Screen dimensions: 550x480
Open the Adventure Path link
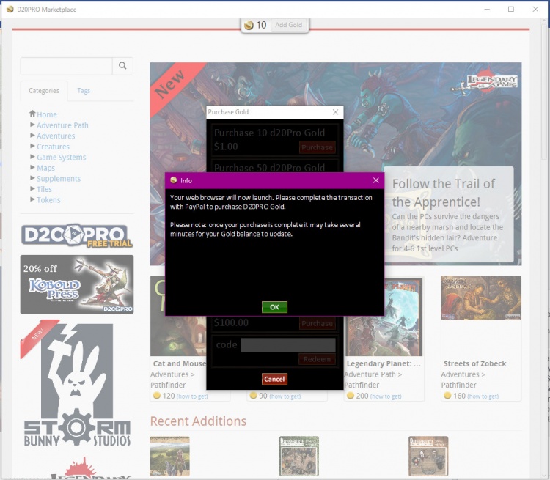62,125
